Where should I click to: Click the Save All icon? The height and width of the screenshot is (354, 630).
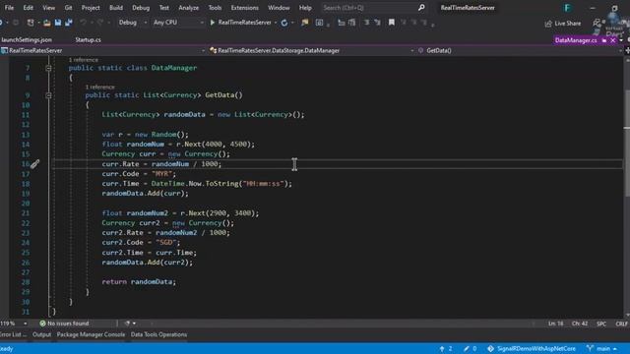69,23
